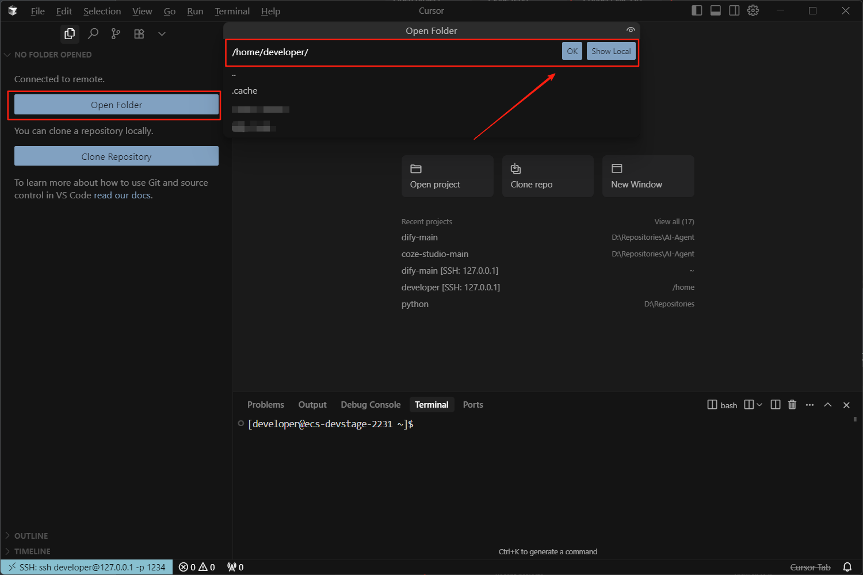The image size is (863, 575).
Task: Switch to the Ports tab
Action: [473, 405]
